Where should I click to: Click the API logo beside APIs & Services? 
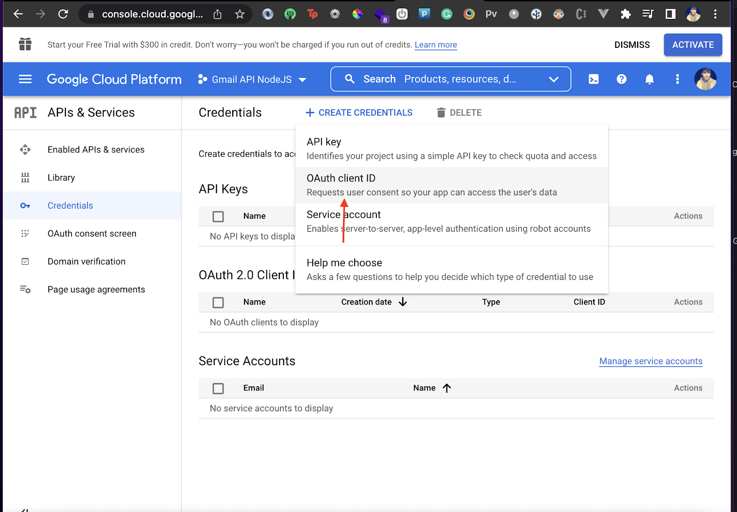(x=25, y=112)
